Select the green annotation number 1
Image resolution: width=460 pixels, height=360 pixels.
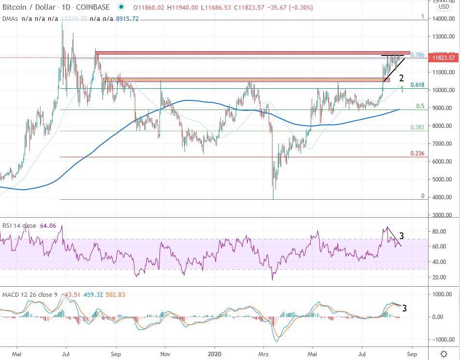(x=401, y=88)
